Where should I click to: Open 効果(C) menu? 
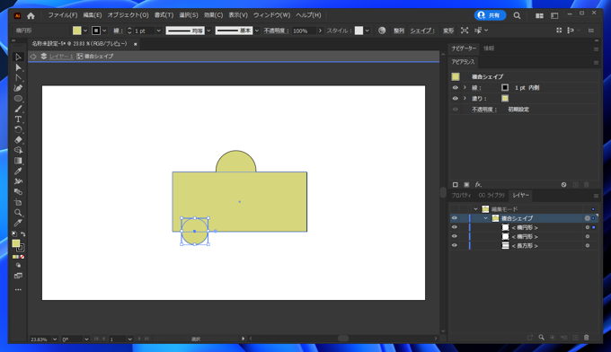[213, 15]
